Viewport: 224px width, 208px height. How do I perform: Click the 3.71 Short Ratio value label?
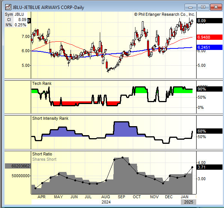tap(209, 167)
